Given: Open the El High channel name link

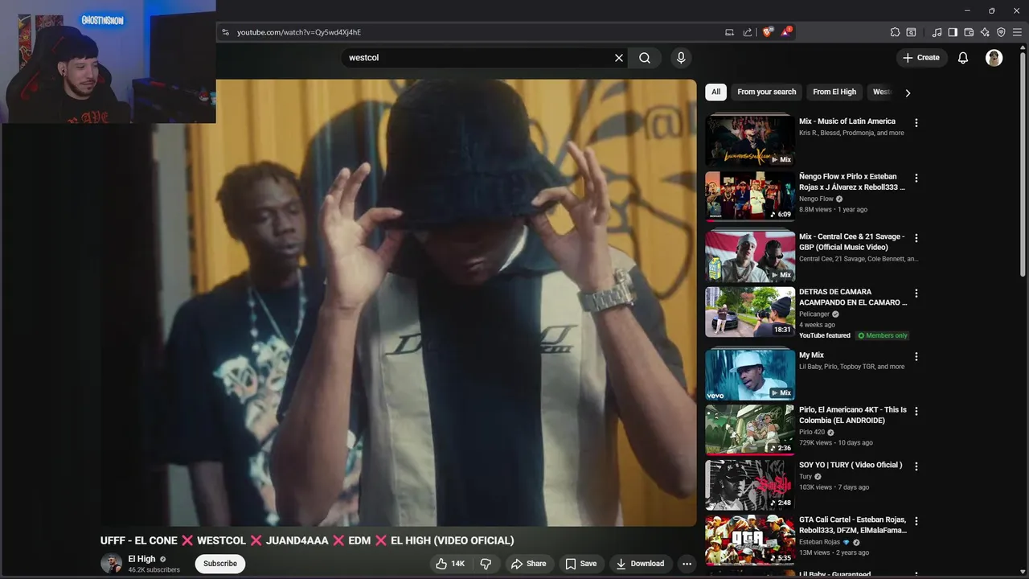Looking at the screenshot, I should coord(141,559).
